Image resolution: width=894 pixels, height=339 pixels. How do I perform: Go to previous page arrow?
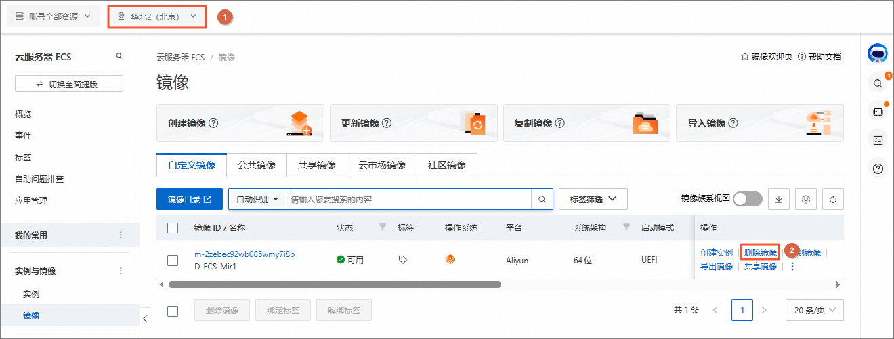(x=715, y=310)
